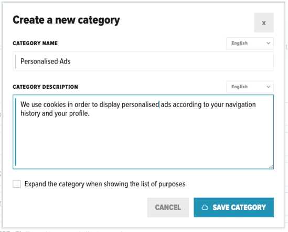Screen dimensions: 288x232
Task: Open the Category Description English language dropdown
Action: pos(250,87)
